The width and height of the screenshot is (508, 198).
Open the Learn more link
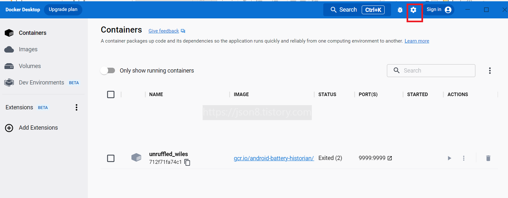click(417, 41)
